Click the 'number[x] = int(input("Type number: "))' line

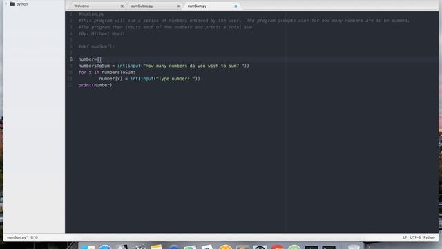(149, 79)
